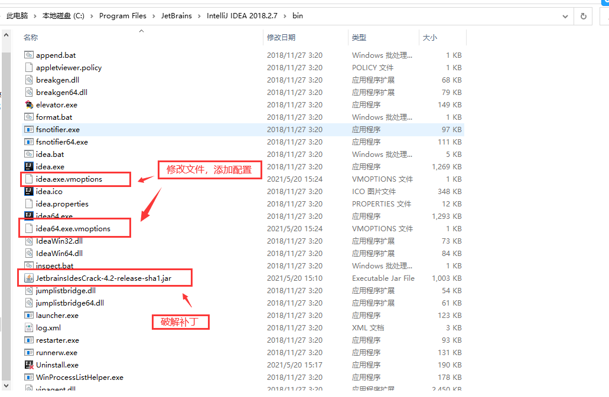
Task: Go to 此电脑 in the address bar
Action: [17, 16]
